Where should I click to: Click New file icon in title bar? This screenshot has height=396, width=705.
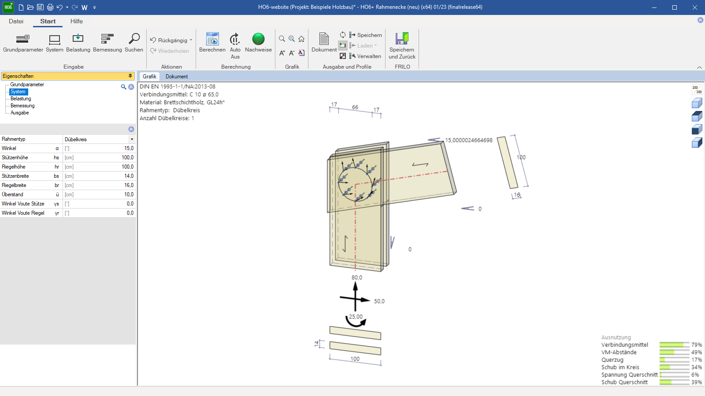point(21,7)
